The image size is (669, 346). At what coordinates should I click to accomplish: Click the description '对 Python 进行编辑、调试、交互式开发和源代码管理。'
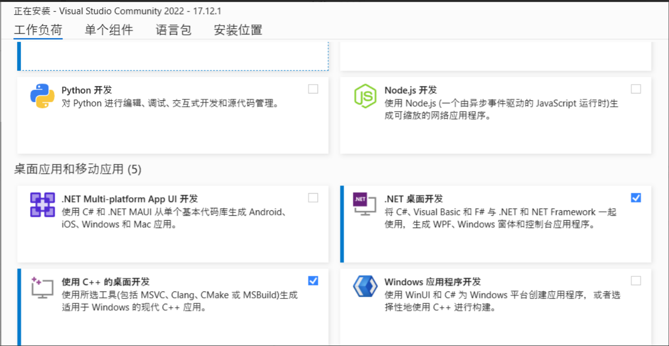(170, 103)
